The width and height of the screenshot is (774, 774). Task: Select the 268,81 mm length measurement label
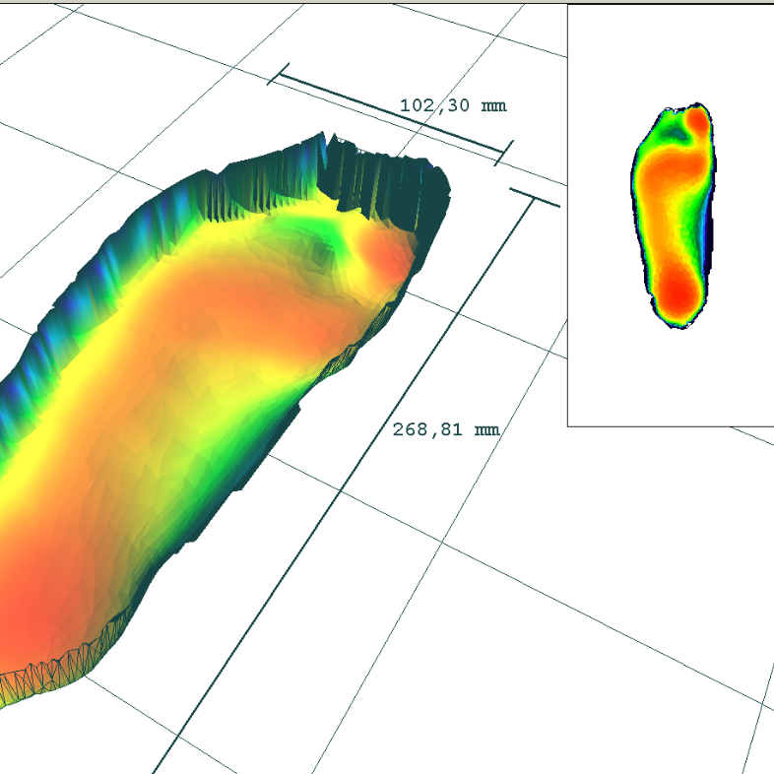pos(446,430)
